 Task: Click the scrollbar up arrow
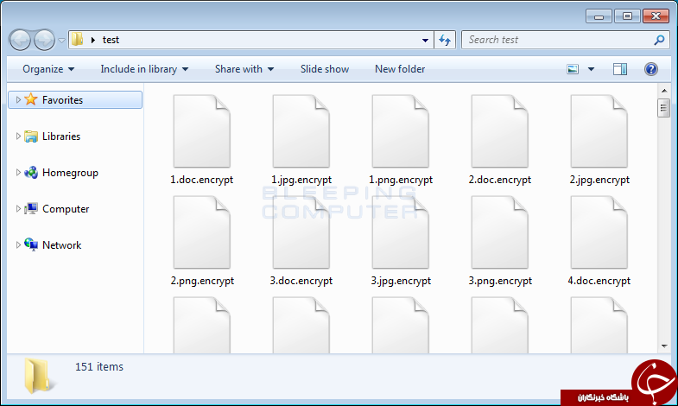click(663, 91)
